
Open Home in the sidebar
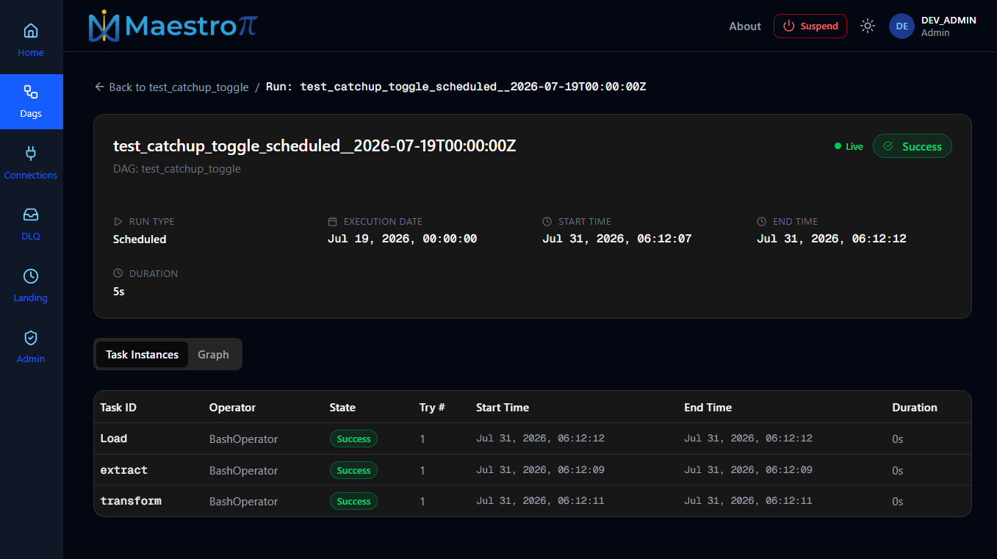click(x=31, y=40)
